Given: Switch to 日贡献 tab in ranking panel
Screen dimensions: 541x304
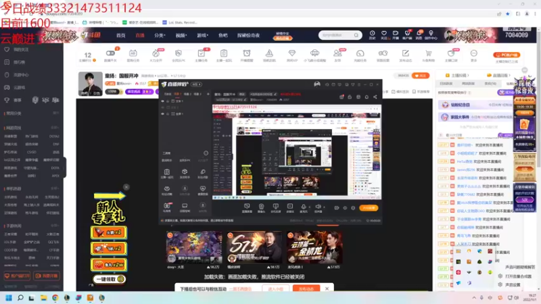Looking at the screenshot, I should tap(446, 83).
